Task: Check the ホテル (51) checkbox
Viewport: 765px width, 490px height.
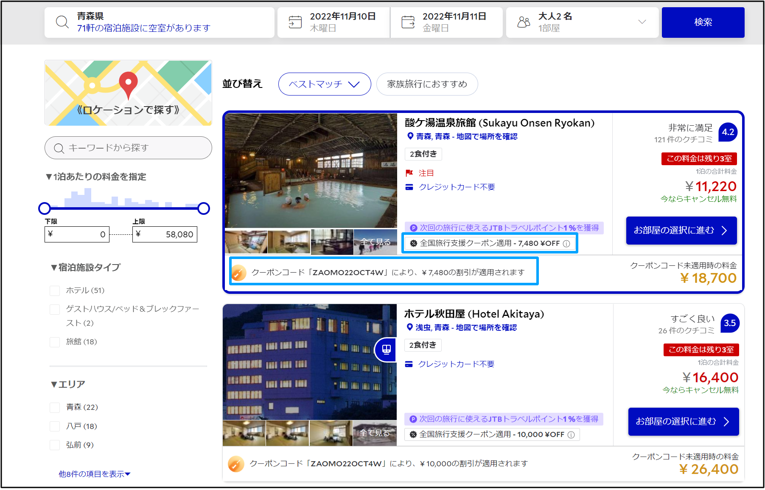Action: point(55,291)
